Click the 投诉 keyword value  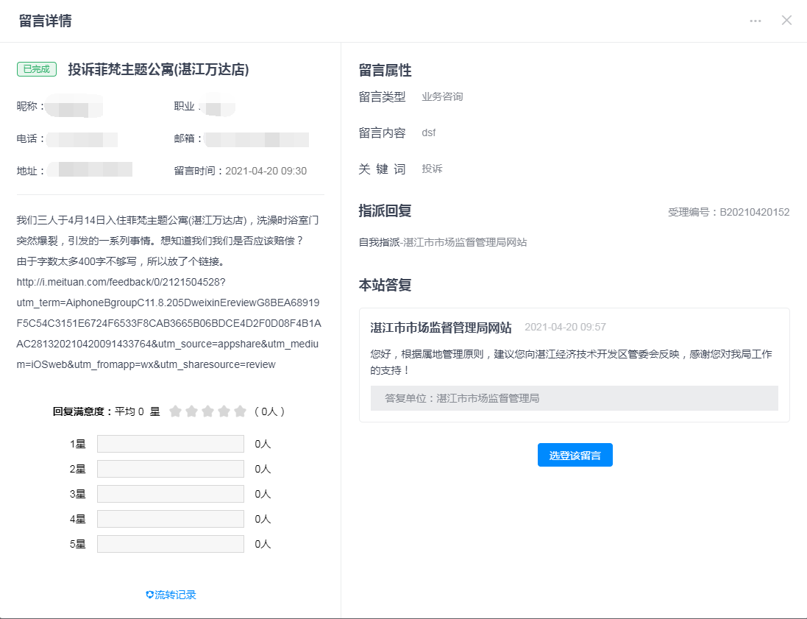(x=432, y=169)
